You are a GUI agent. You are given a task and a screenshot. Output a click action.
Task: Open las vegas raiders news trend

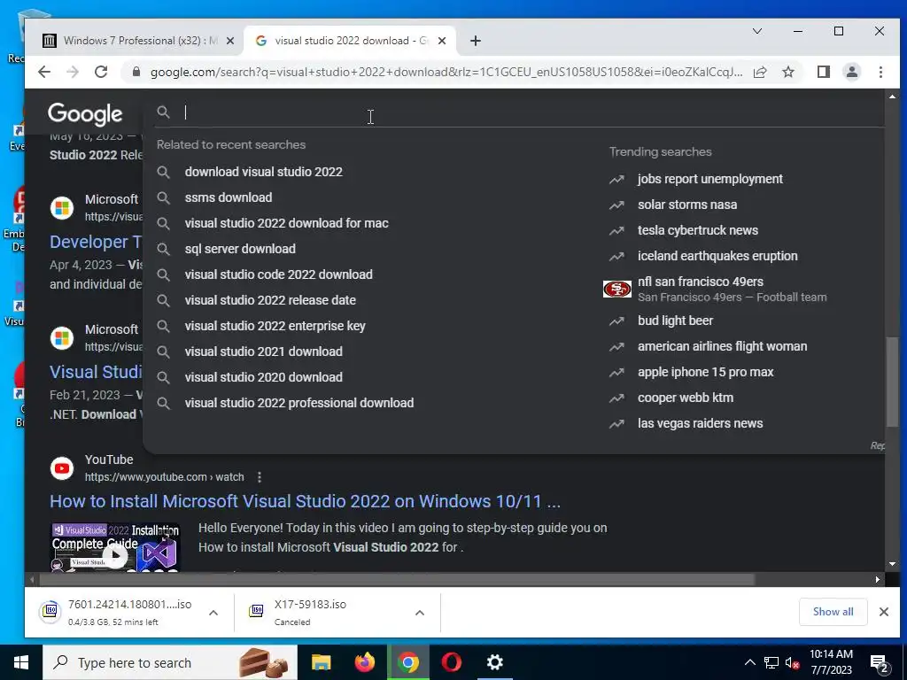700,423
